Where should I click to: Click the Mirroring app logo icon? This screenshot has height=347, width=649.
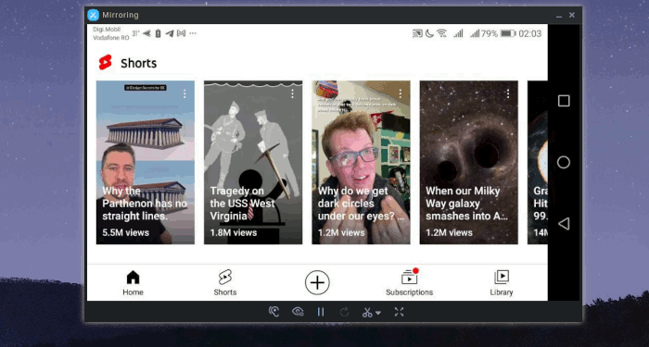click(x=93, y=16)
